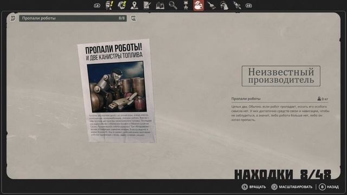This screenshot has height=195, width=347.
Task: Click the RB next tab bumper icon
Action: 249,5
